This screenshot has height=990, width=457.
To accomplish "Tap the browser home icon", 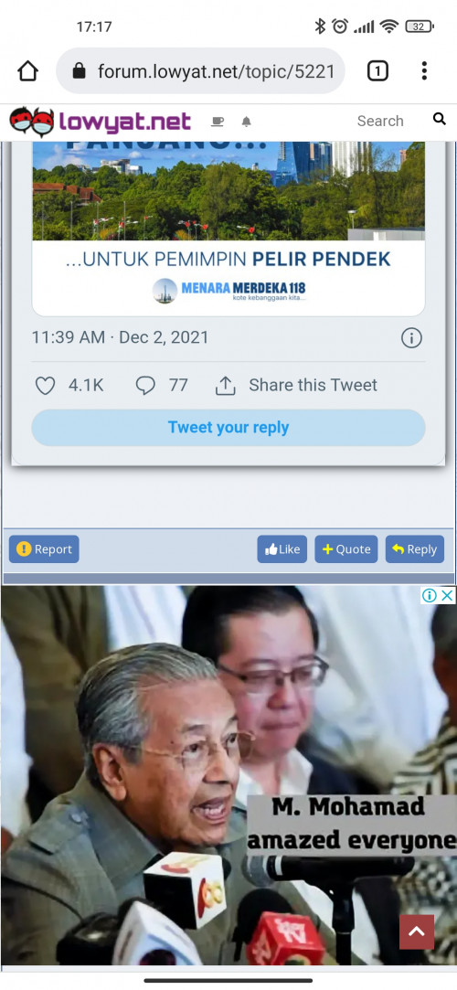I will [27, 71].
